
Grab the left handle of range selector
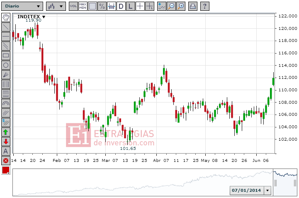[x=275, y=183]
